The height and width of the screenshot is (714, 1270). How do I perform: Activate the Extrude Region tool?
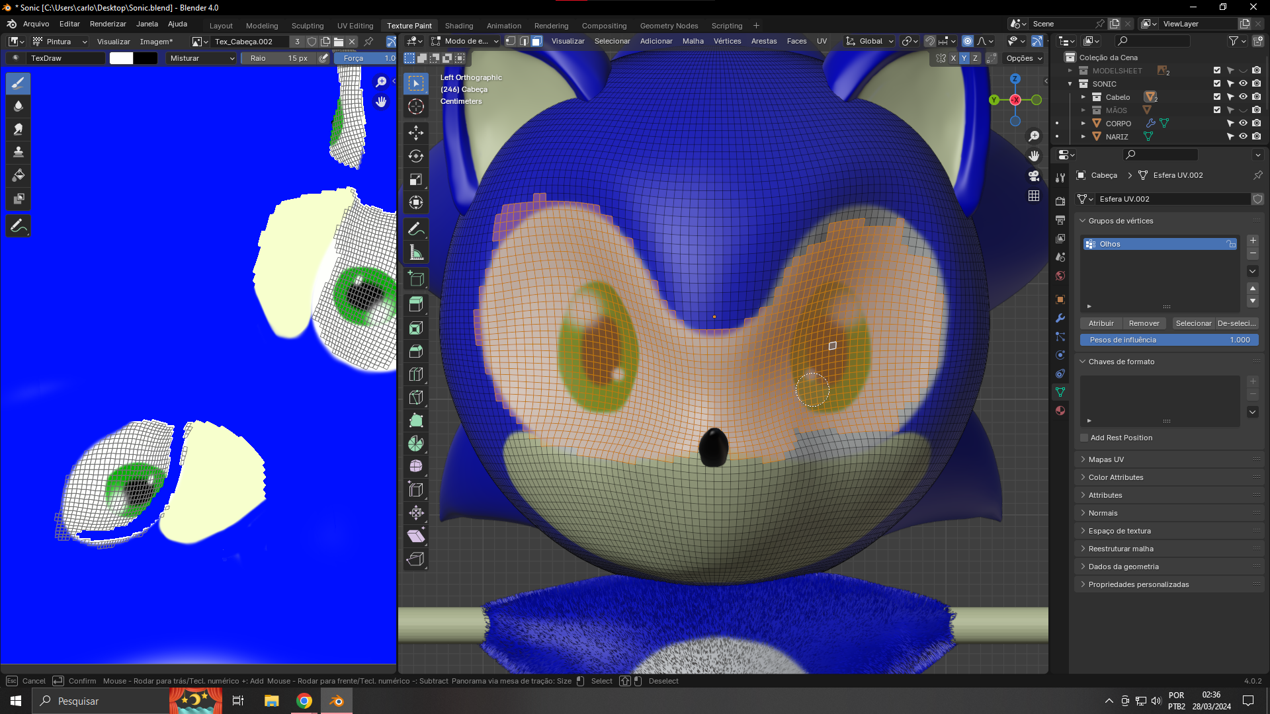416,305
